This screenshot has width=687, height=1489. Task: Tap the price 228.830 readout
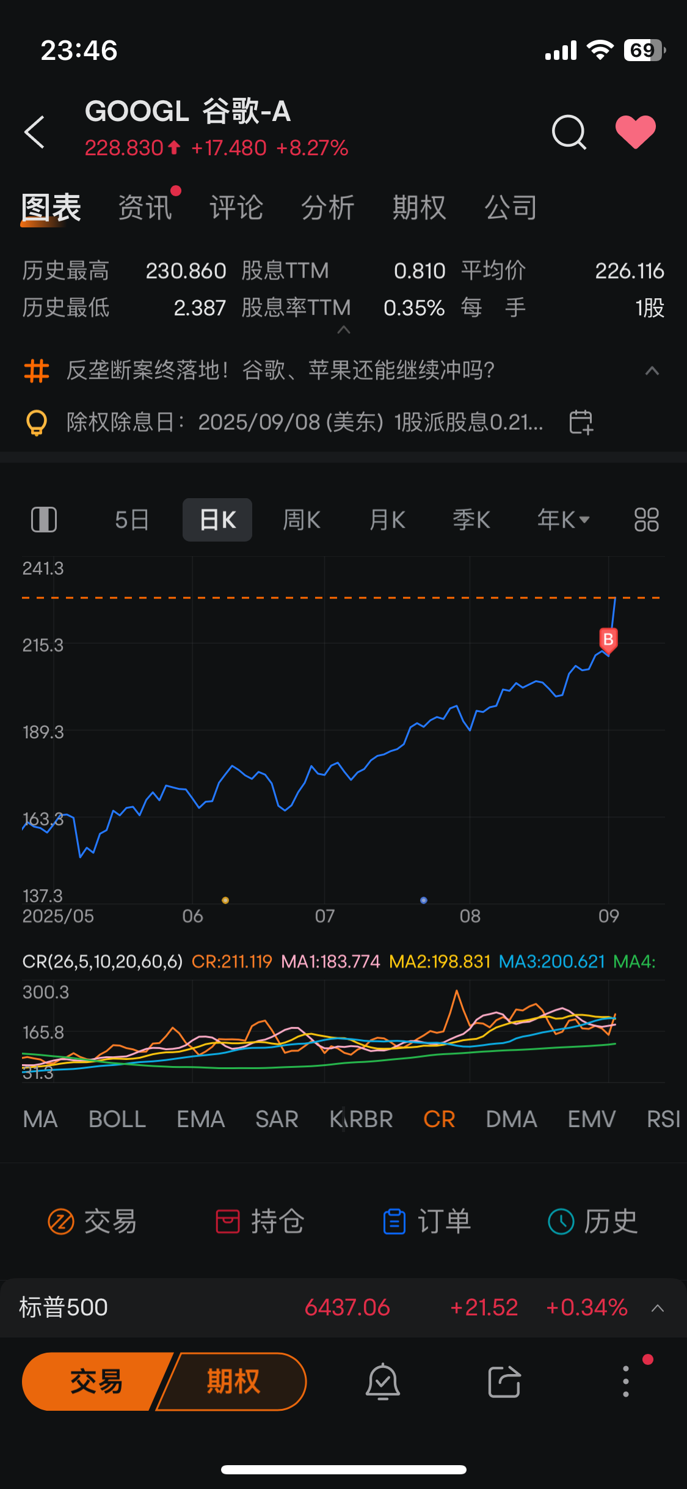125,148
